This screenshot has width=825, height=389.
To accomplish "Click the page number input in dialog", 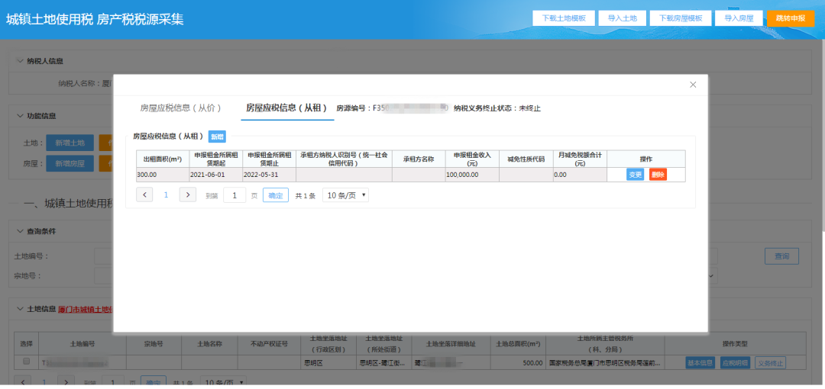I will [x=235, y=195].
